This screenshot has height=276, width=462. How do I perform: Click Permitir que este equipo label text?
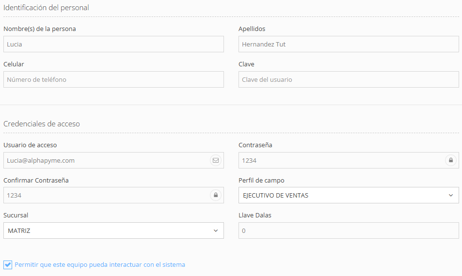click(x=100, y=265)
